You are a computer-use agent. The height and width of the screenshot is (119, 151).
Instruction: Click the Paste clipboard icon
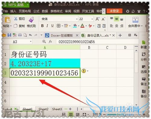coord(8,20)
